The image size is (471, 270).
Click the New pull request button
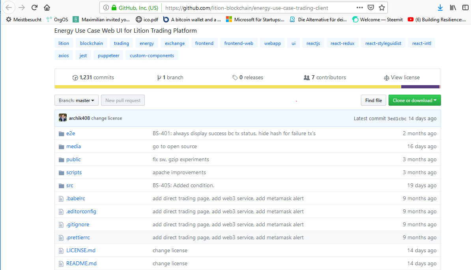(123, 100)
